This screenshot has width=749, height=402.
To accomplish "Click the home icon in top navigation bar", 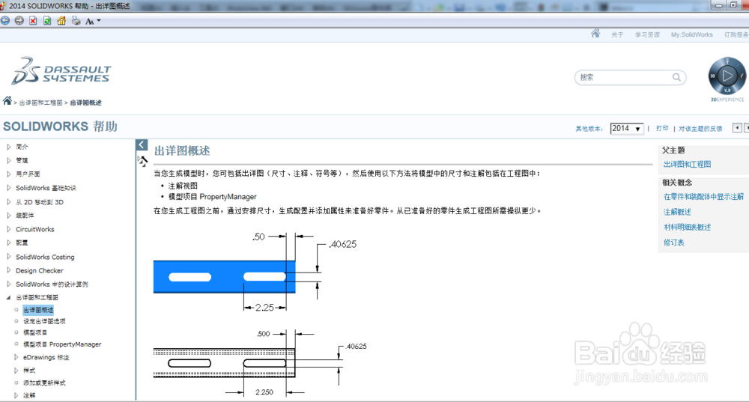I will pos(595,34).
